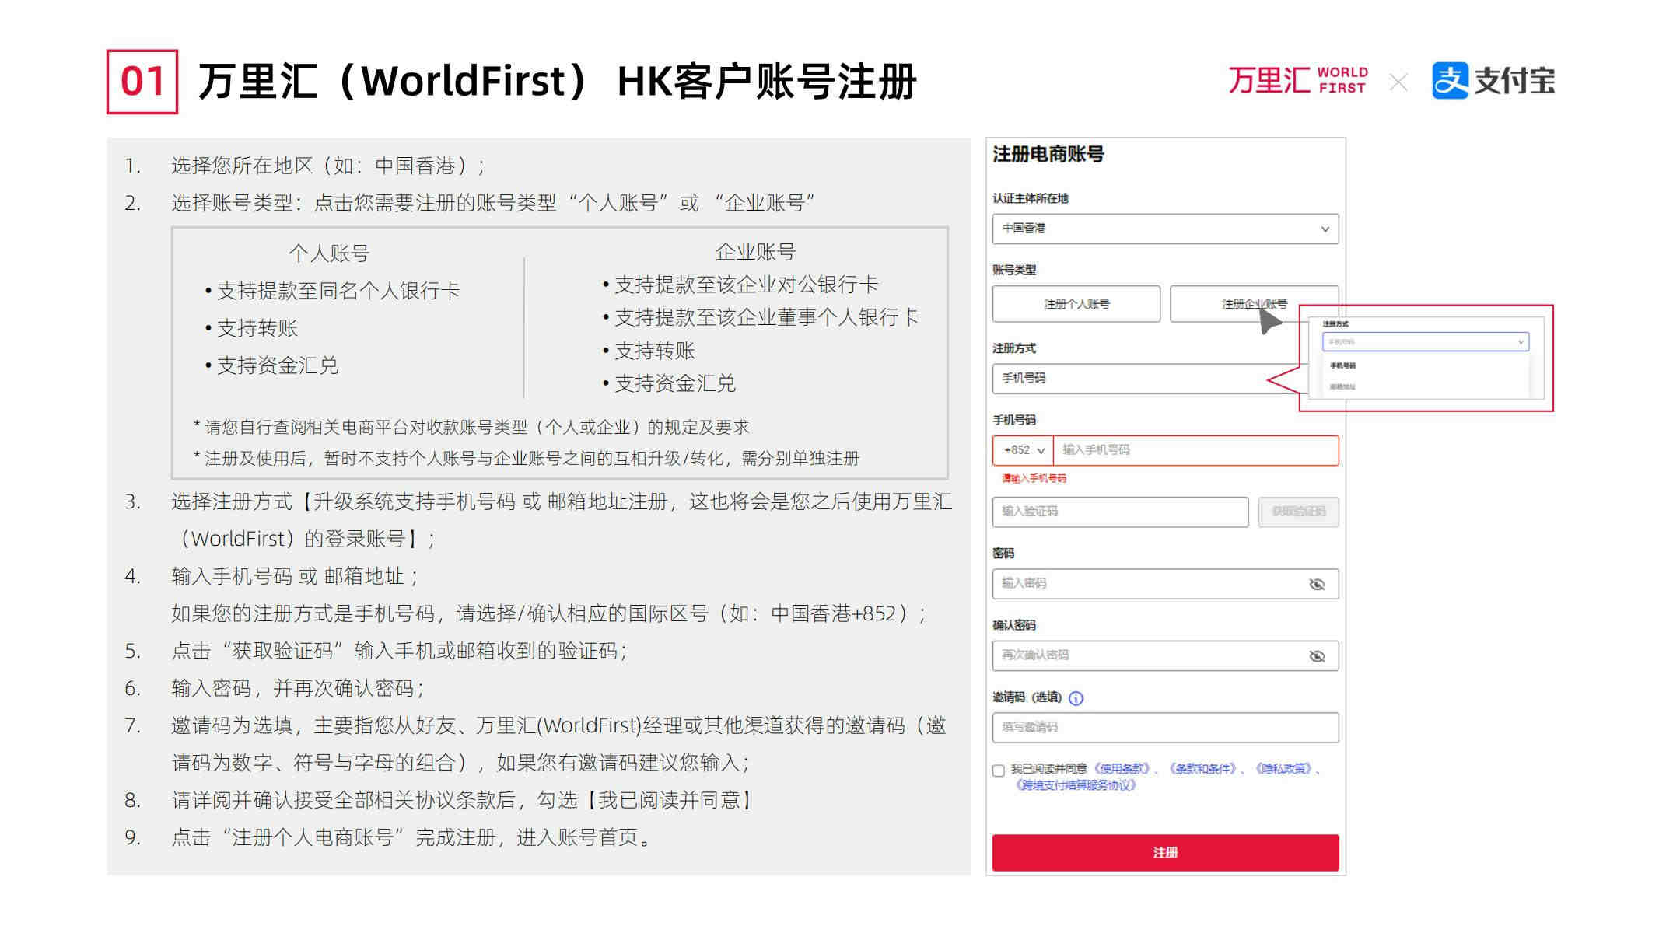The width and height of the screenshot is (1659, 933).
Task: Open the 中国香港 region dropdown
Action: (x=1165, y=229)
